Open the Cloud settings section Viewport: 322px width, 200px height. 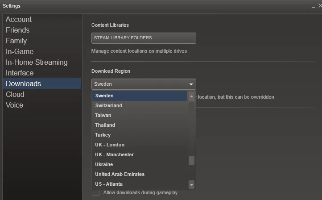[41, 94]
